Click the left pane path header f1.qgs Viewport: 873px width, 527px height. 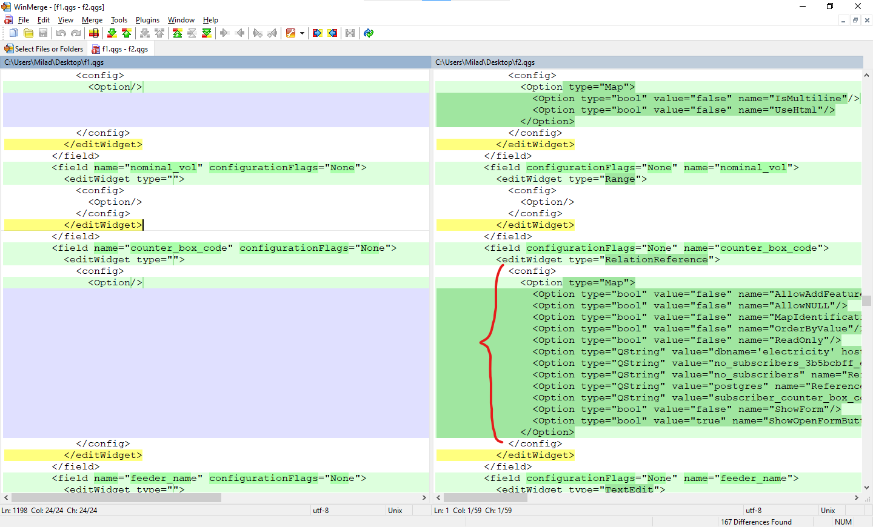click(x=216, y=62)
